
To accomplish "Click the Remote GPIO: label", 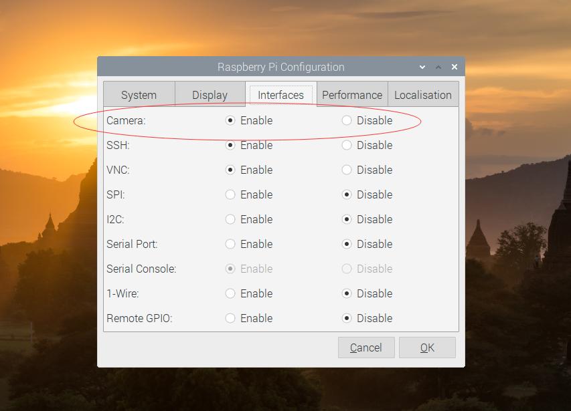I will coord(139,318).
